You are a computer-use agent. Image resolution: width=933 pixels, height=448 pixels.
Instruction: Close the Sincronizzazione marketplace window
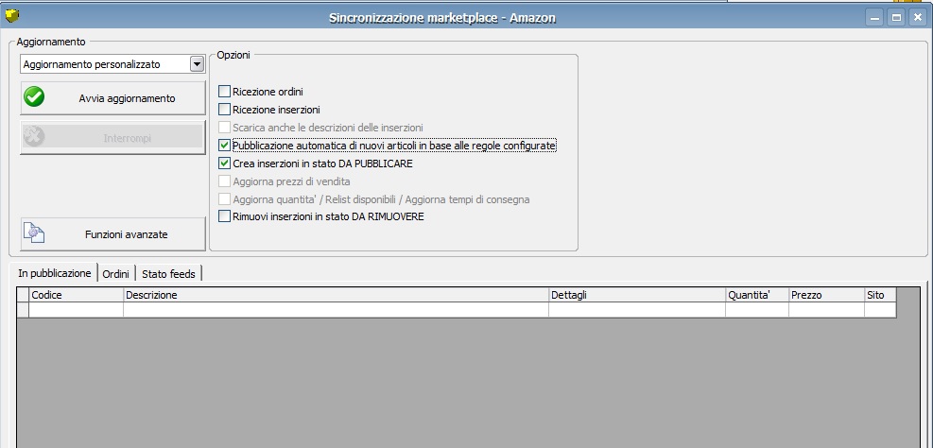[916, 18]
